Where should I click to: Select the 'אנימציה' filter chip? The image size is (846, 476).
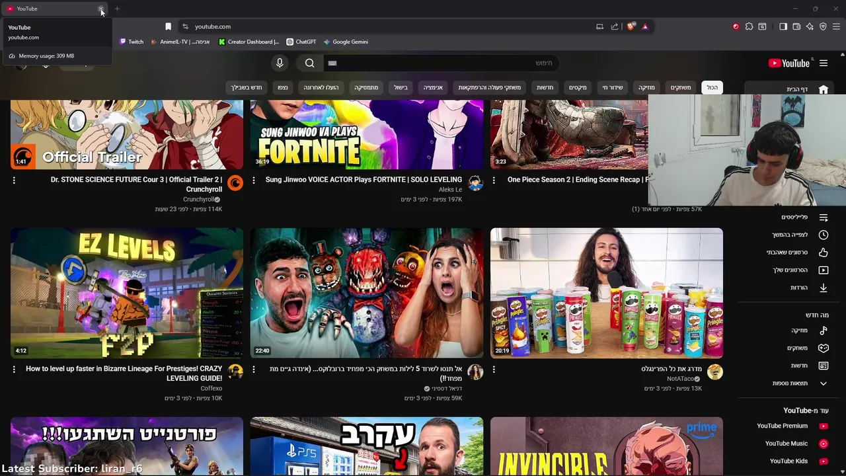[x=433, y=87]
